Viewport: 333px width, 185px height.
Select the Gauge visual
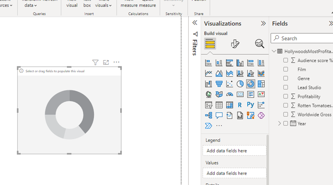click(x=230, y=94)
